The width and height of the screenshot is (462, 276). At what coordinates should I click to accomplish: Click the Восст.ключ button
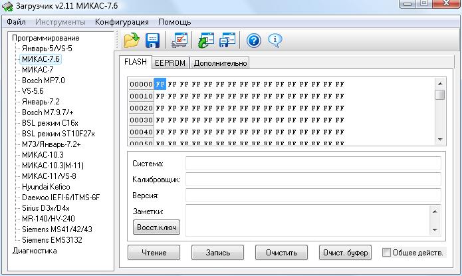click(x=156, y=227)
